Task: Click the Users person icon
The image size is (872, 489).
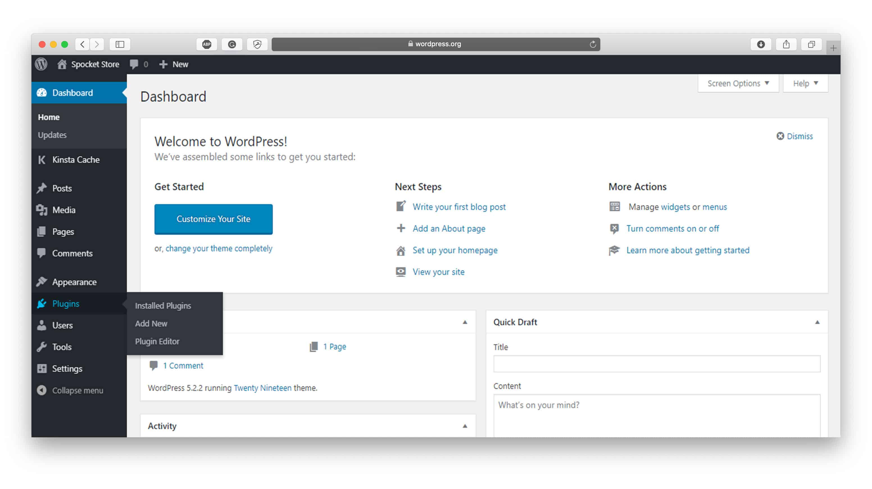Action: pyautogui.click(x=42, y=325)
